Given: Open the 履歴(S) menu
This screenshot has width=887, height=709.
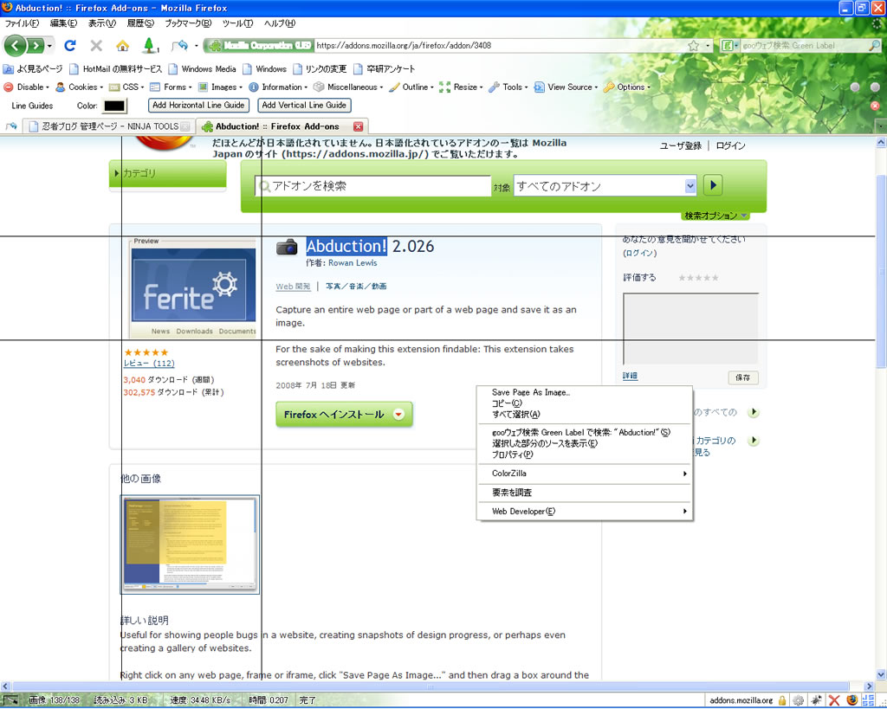Looking at the screenshot, I should pyautogui.click(x=140, y=23).
